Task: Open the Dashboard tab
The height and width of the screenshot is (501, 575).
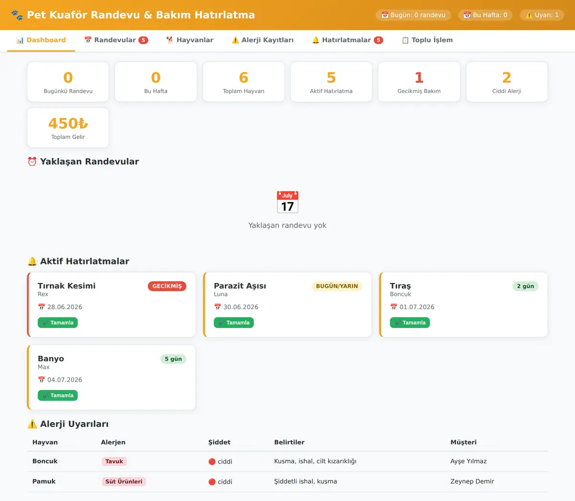Action: pos(41,40)
